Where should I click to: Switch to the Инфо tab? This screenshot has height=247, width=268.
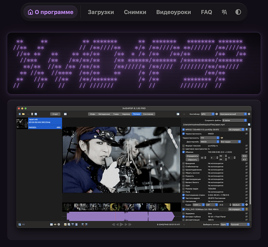coord(92,114)
